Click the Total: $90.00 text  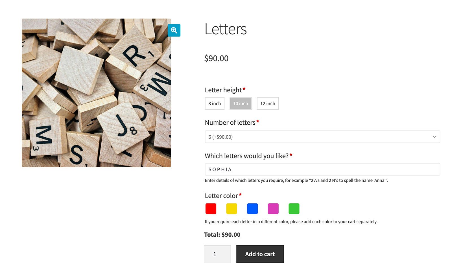click(222, 234)
